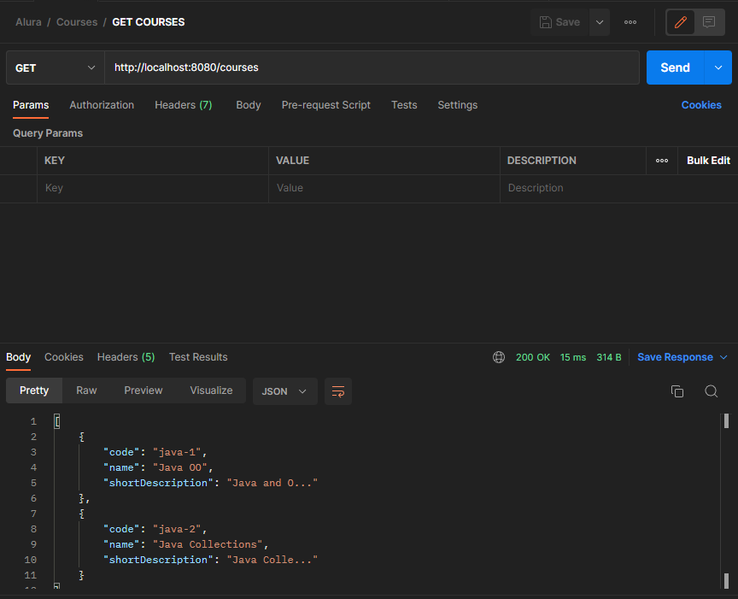Switch the response view to Preview

[x=143, y=390]
